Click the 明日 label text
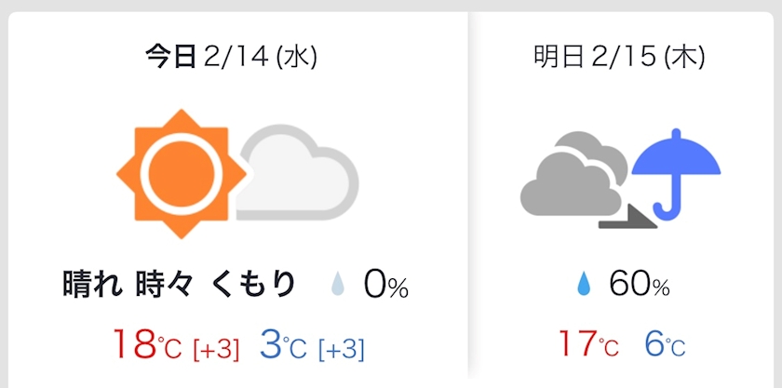Viewport: 782px width, 388px height. click(559, 58)
